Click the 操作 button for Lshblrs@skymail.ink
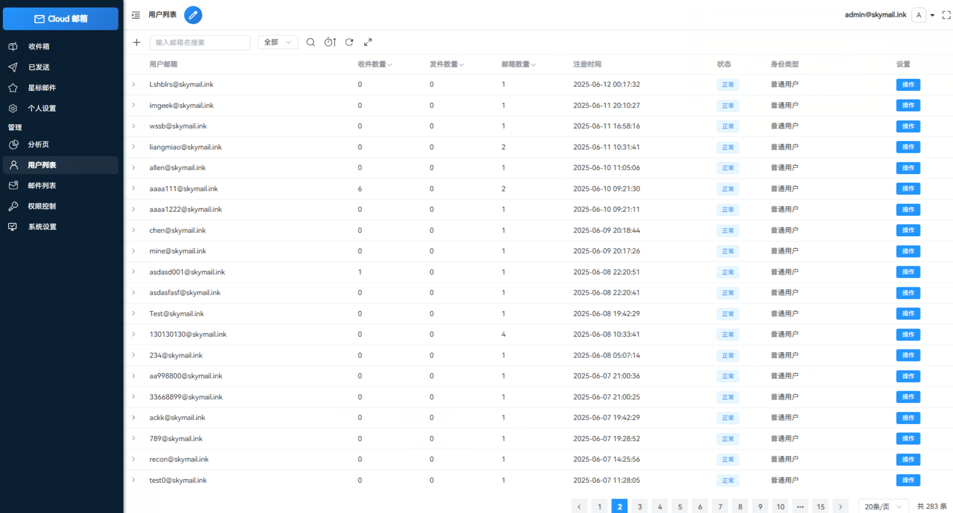Viewport: 953px width, 513px height. point(908,85)
